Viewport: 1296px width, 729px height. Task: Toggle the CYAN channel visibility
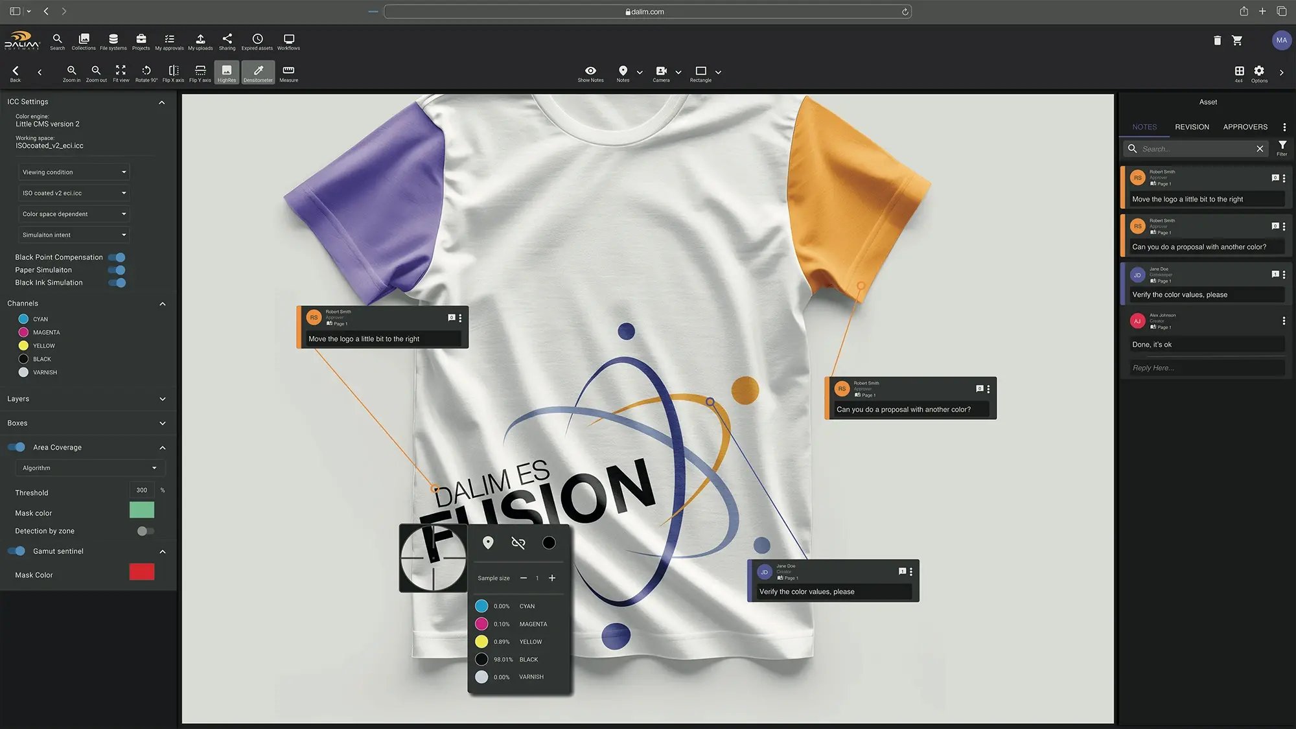(x=23, y=319)
